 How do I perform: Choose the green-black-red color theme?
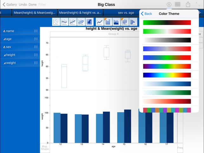pos(167,23)
